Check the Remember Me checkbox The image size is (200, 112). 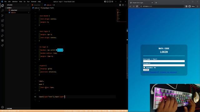[144, 68]
